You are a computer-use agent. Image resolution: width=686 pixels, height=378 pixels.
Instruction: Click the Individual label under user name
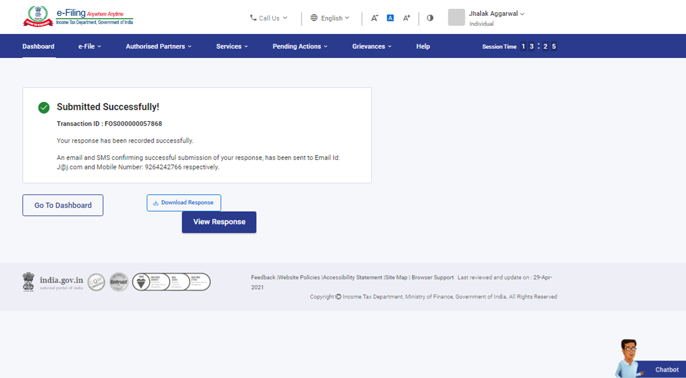[x=482, y=24]
